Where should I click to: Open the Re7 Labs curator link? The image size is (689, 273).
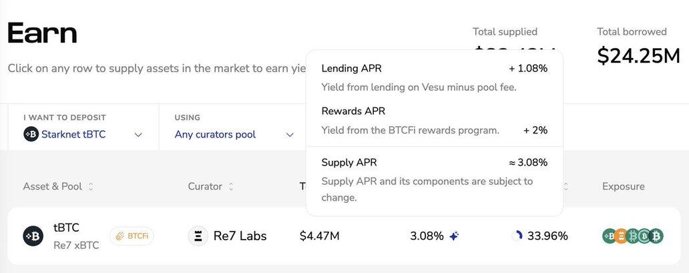[x=240, y=236]
